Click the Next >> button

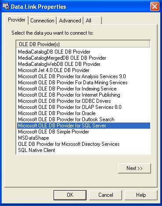tap(134, 168)
